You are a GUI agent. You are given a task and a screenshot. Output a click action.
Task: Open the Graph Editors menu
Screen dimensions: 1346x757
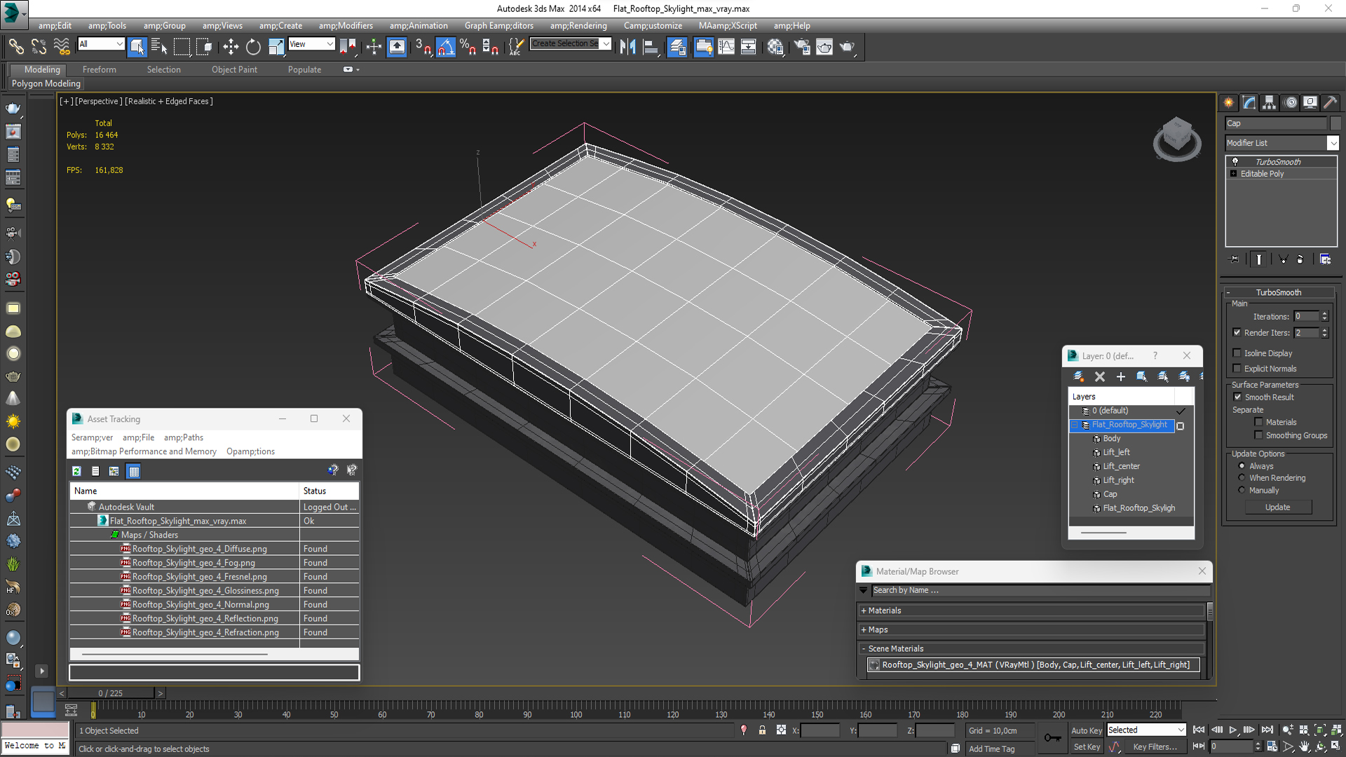(498, 26)
